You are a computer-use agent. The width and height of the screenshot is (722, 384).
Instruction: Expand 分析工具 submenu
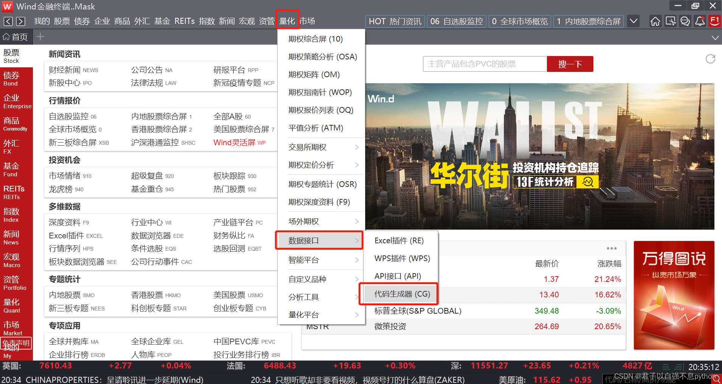[x=321, y=297]
